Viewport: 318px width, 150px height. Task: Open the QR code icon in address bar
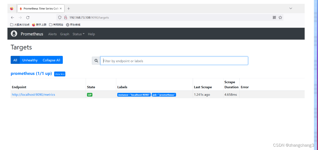pos(274,17)
